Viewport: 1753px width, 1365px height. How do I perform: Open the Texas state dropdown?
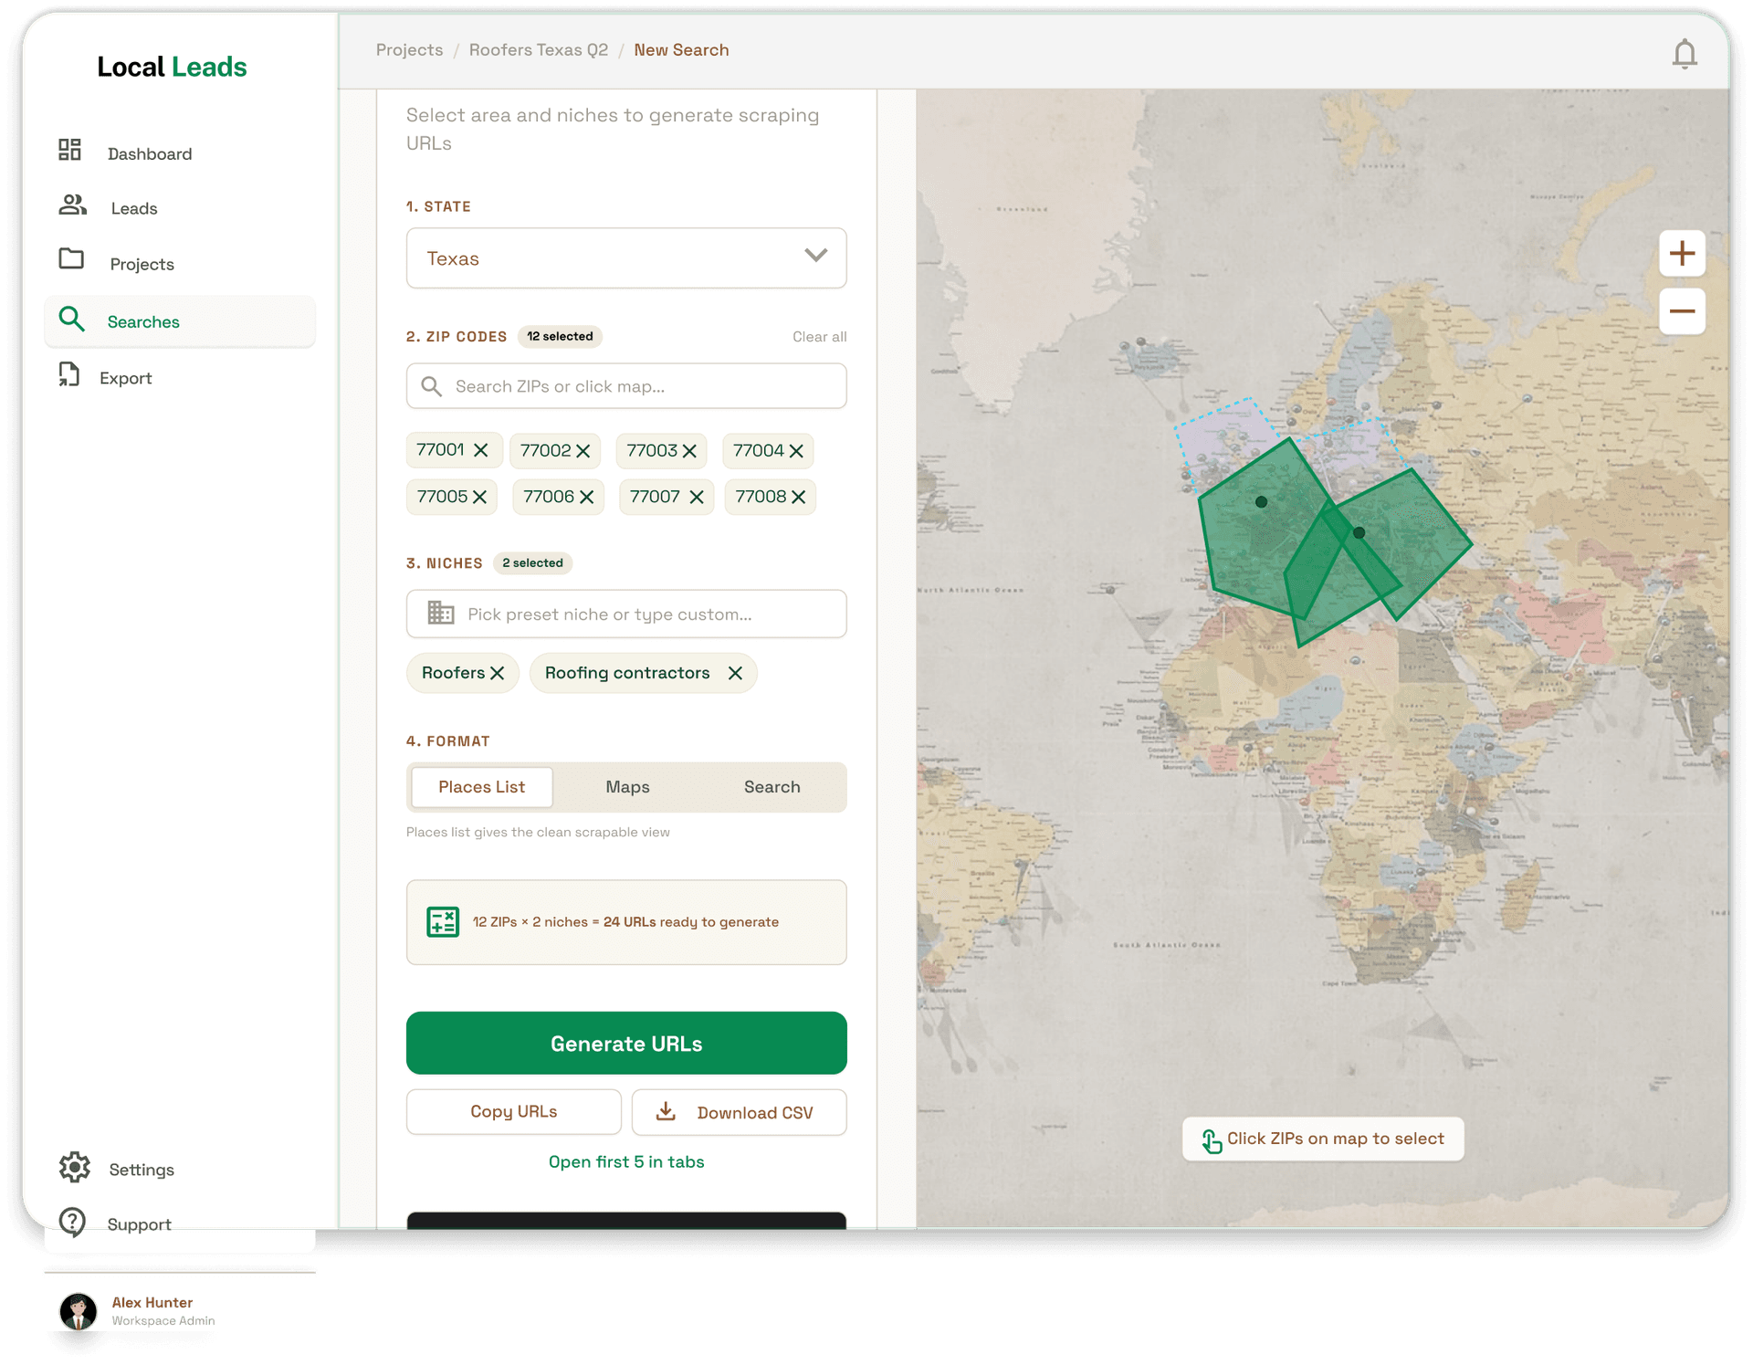[626, 258]
